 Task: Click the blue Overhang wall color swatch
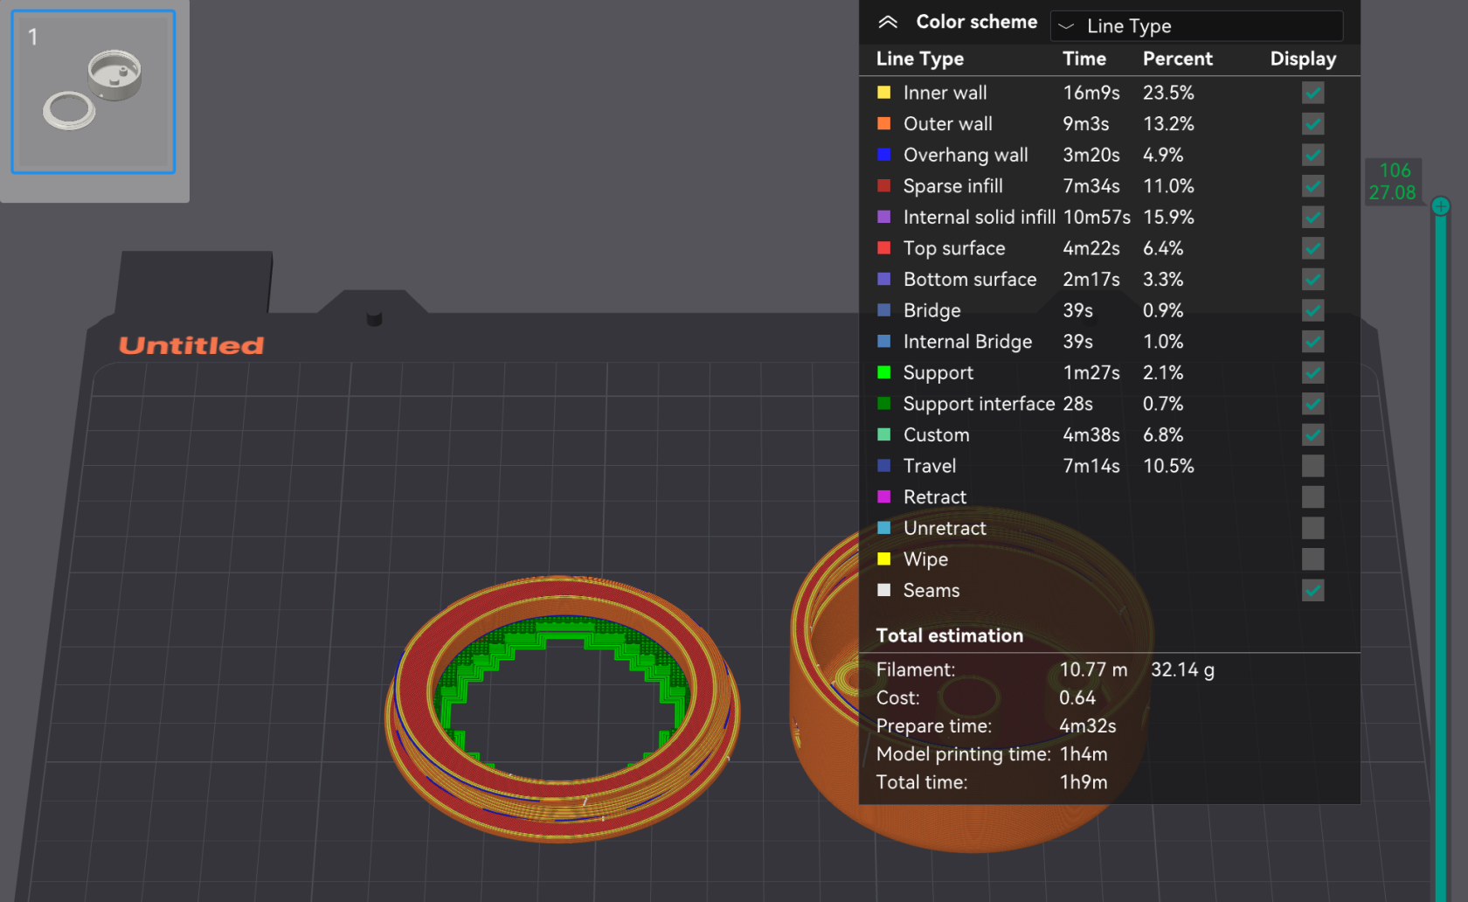884,155
